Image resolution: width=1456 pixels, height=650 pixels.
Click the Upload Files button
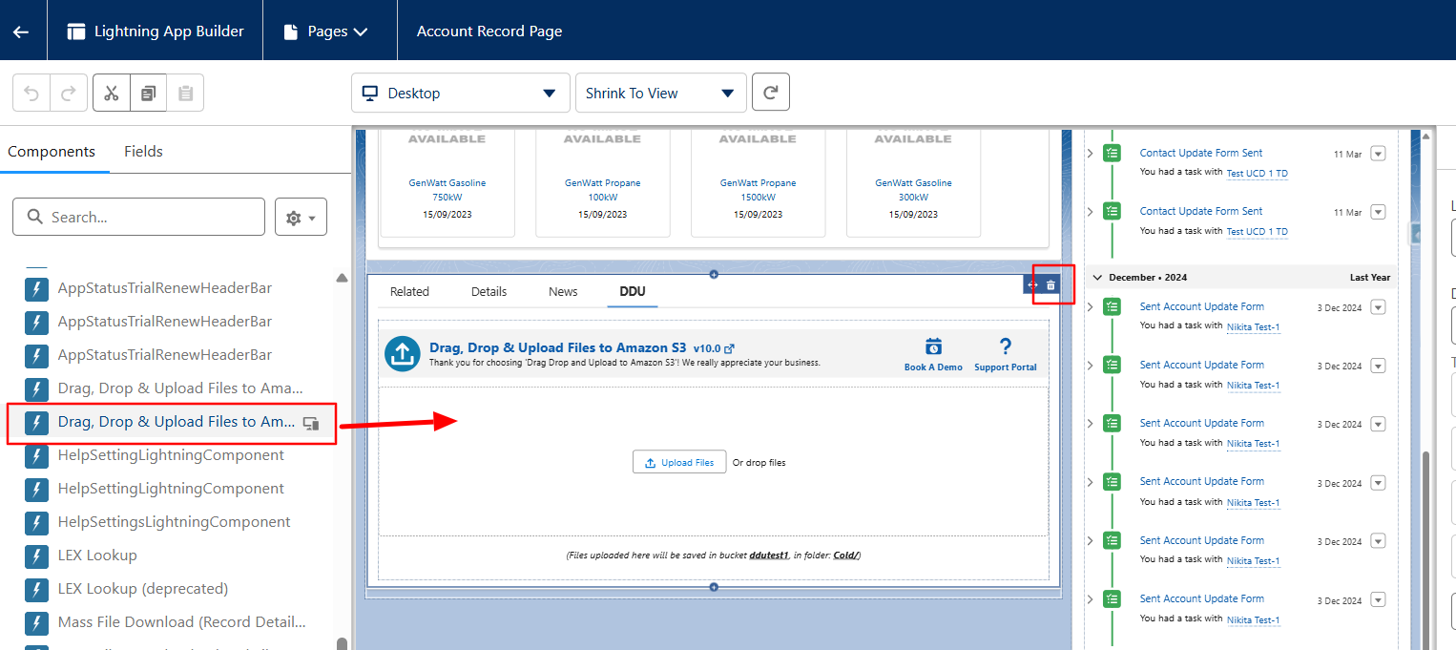[x=679, y=462]
